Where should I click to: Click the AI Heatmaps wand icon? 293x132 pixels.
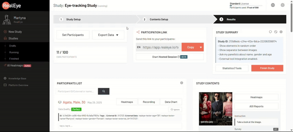(x=5, y=65)
